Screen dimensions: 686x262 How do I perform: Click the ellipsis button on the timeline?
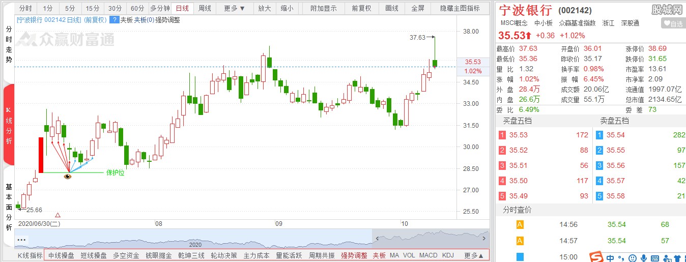pos(21,239)
